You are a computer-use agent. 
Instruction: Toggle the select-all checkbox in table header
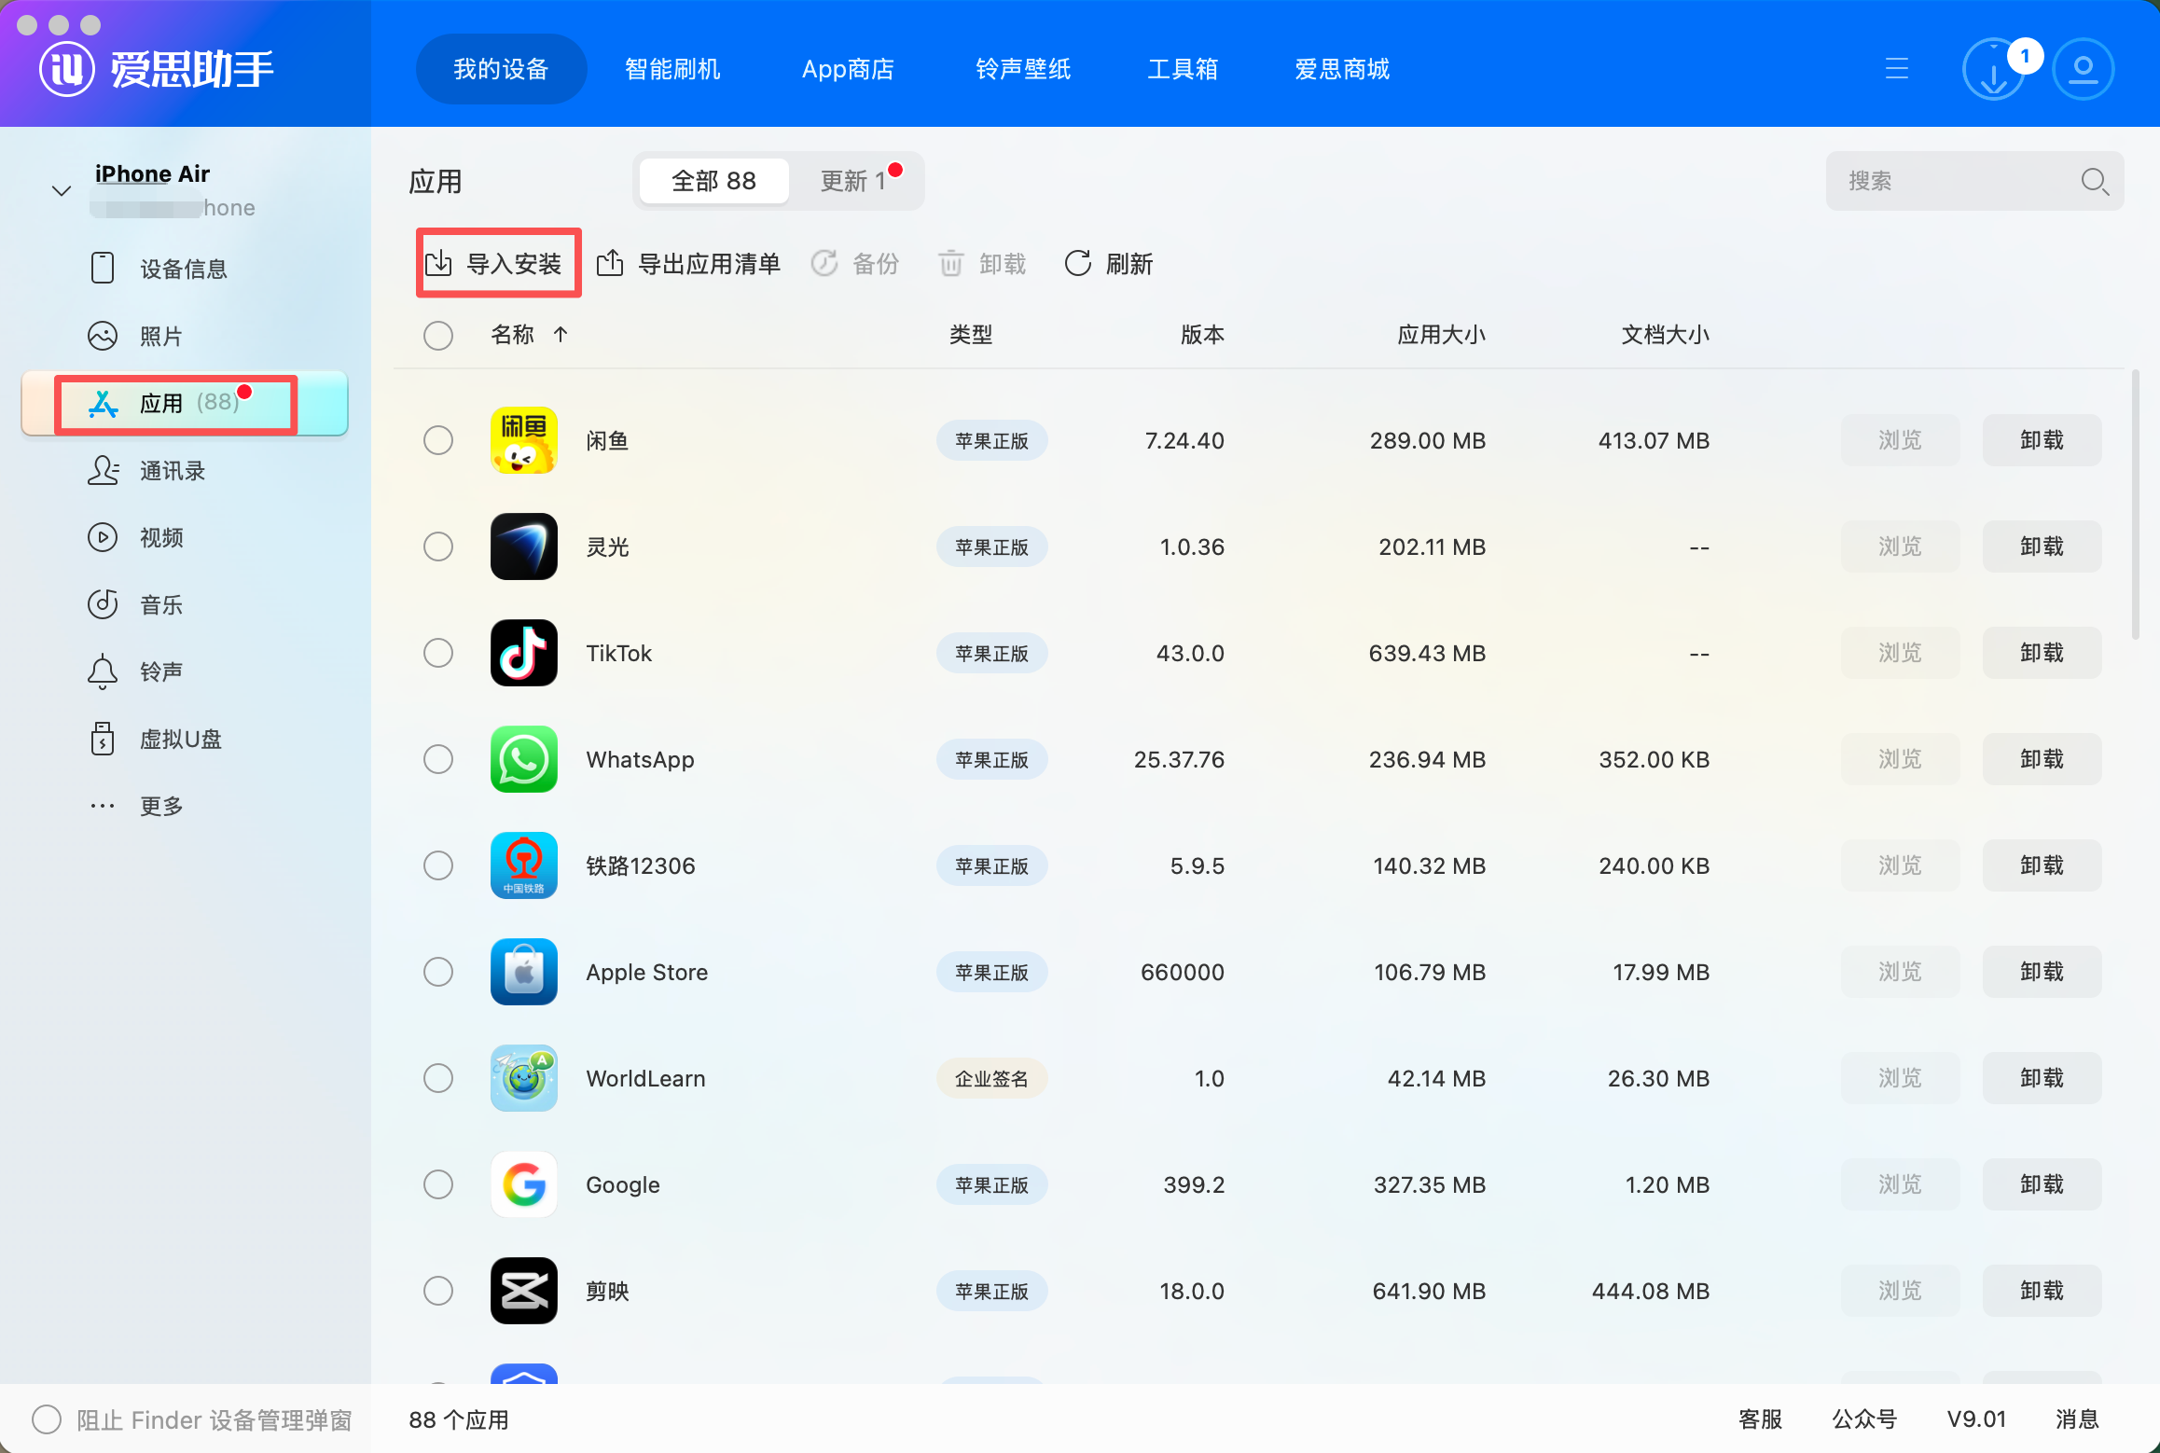tap(438, 336)
